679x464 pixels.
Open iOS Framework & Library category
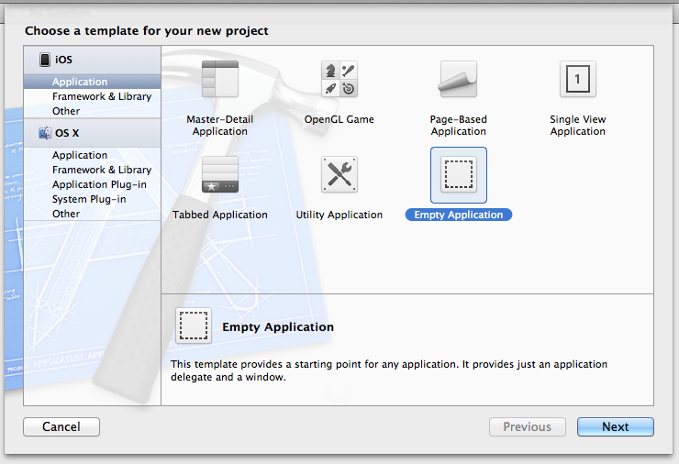(101, 96)
